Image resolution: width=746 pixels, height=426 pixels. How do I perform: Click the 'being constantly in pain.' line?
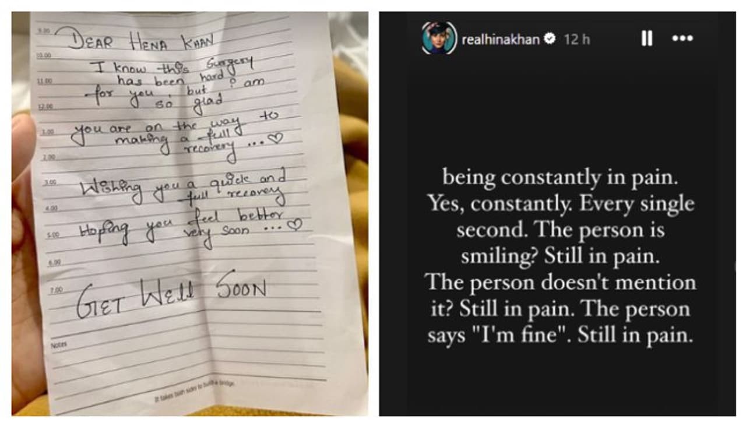(560, 177)
